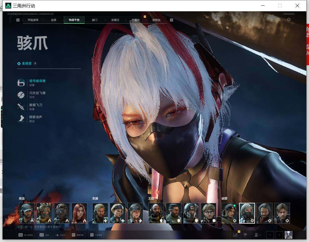Choose the dark-haired woman recon with green dot

coord(230,213)
